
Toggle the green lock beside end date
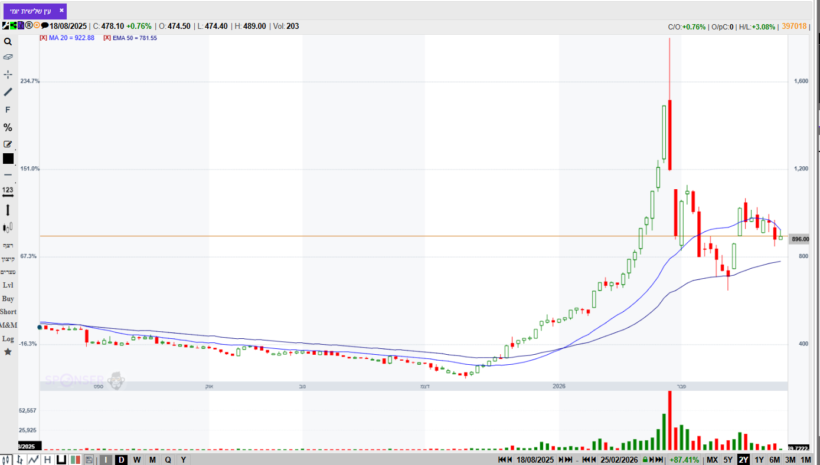click(646, 460)
